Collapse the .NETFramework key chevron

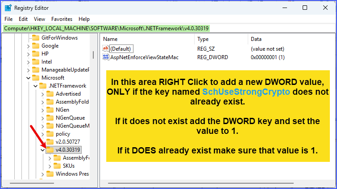[35, 86]
